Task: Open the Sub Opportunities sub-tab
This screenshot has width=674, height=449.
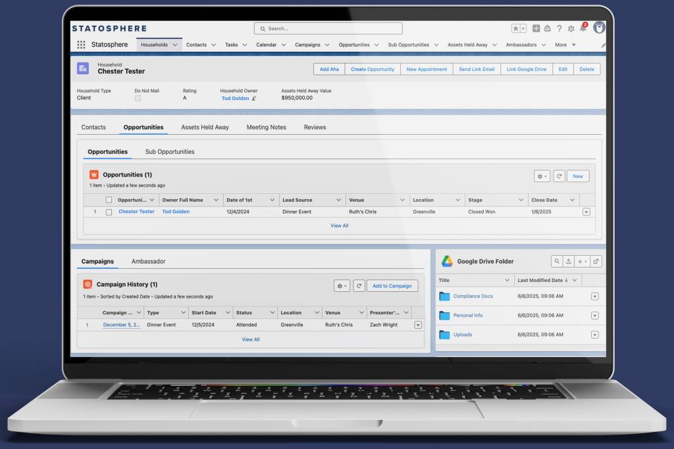Action: (x=170, y=152)
